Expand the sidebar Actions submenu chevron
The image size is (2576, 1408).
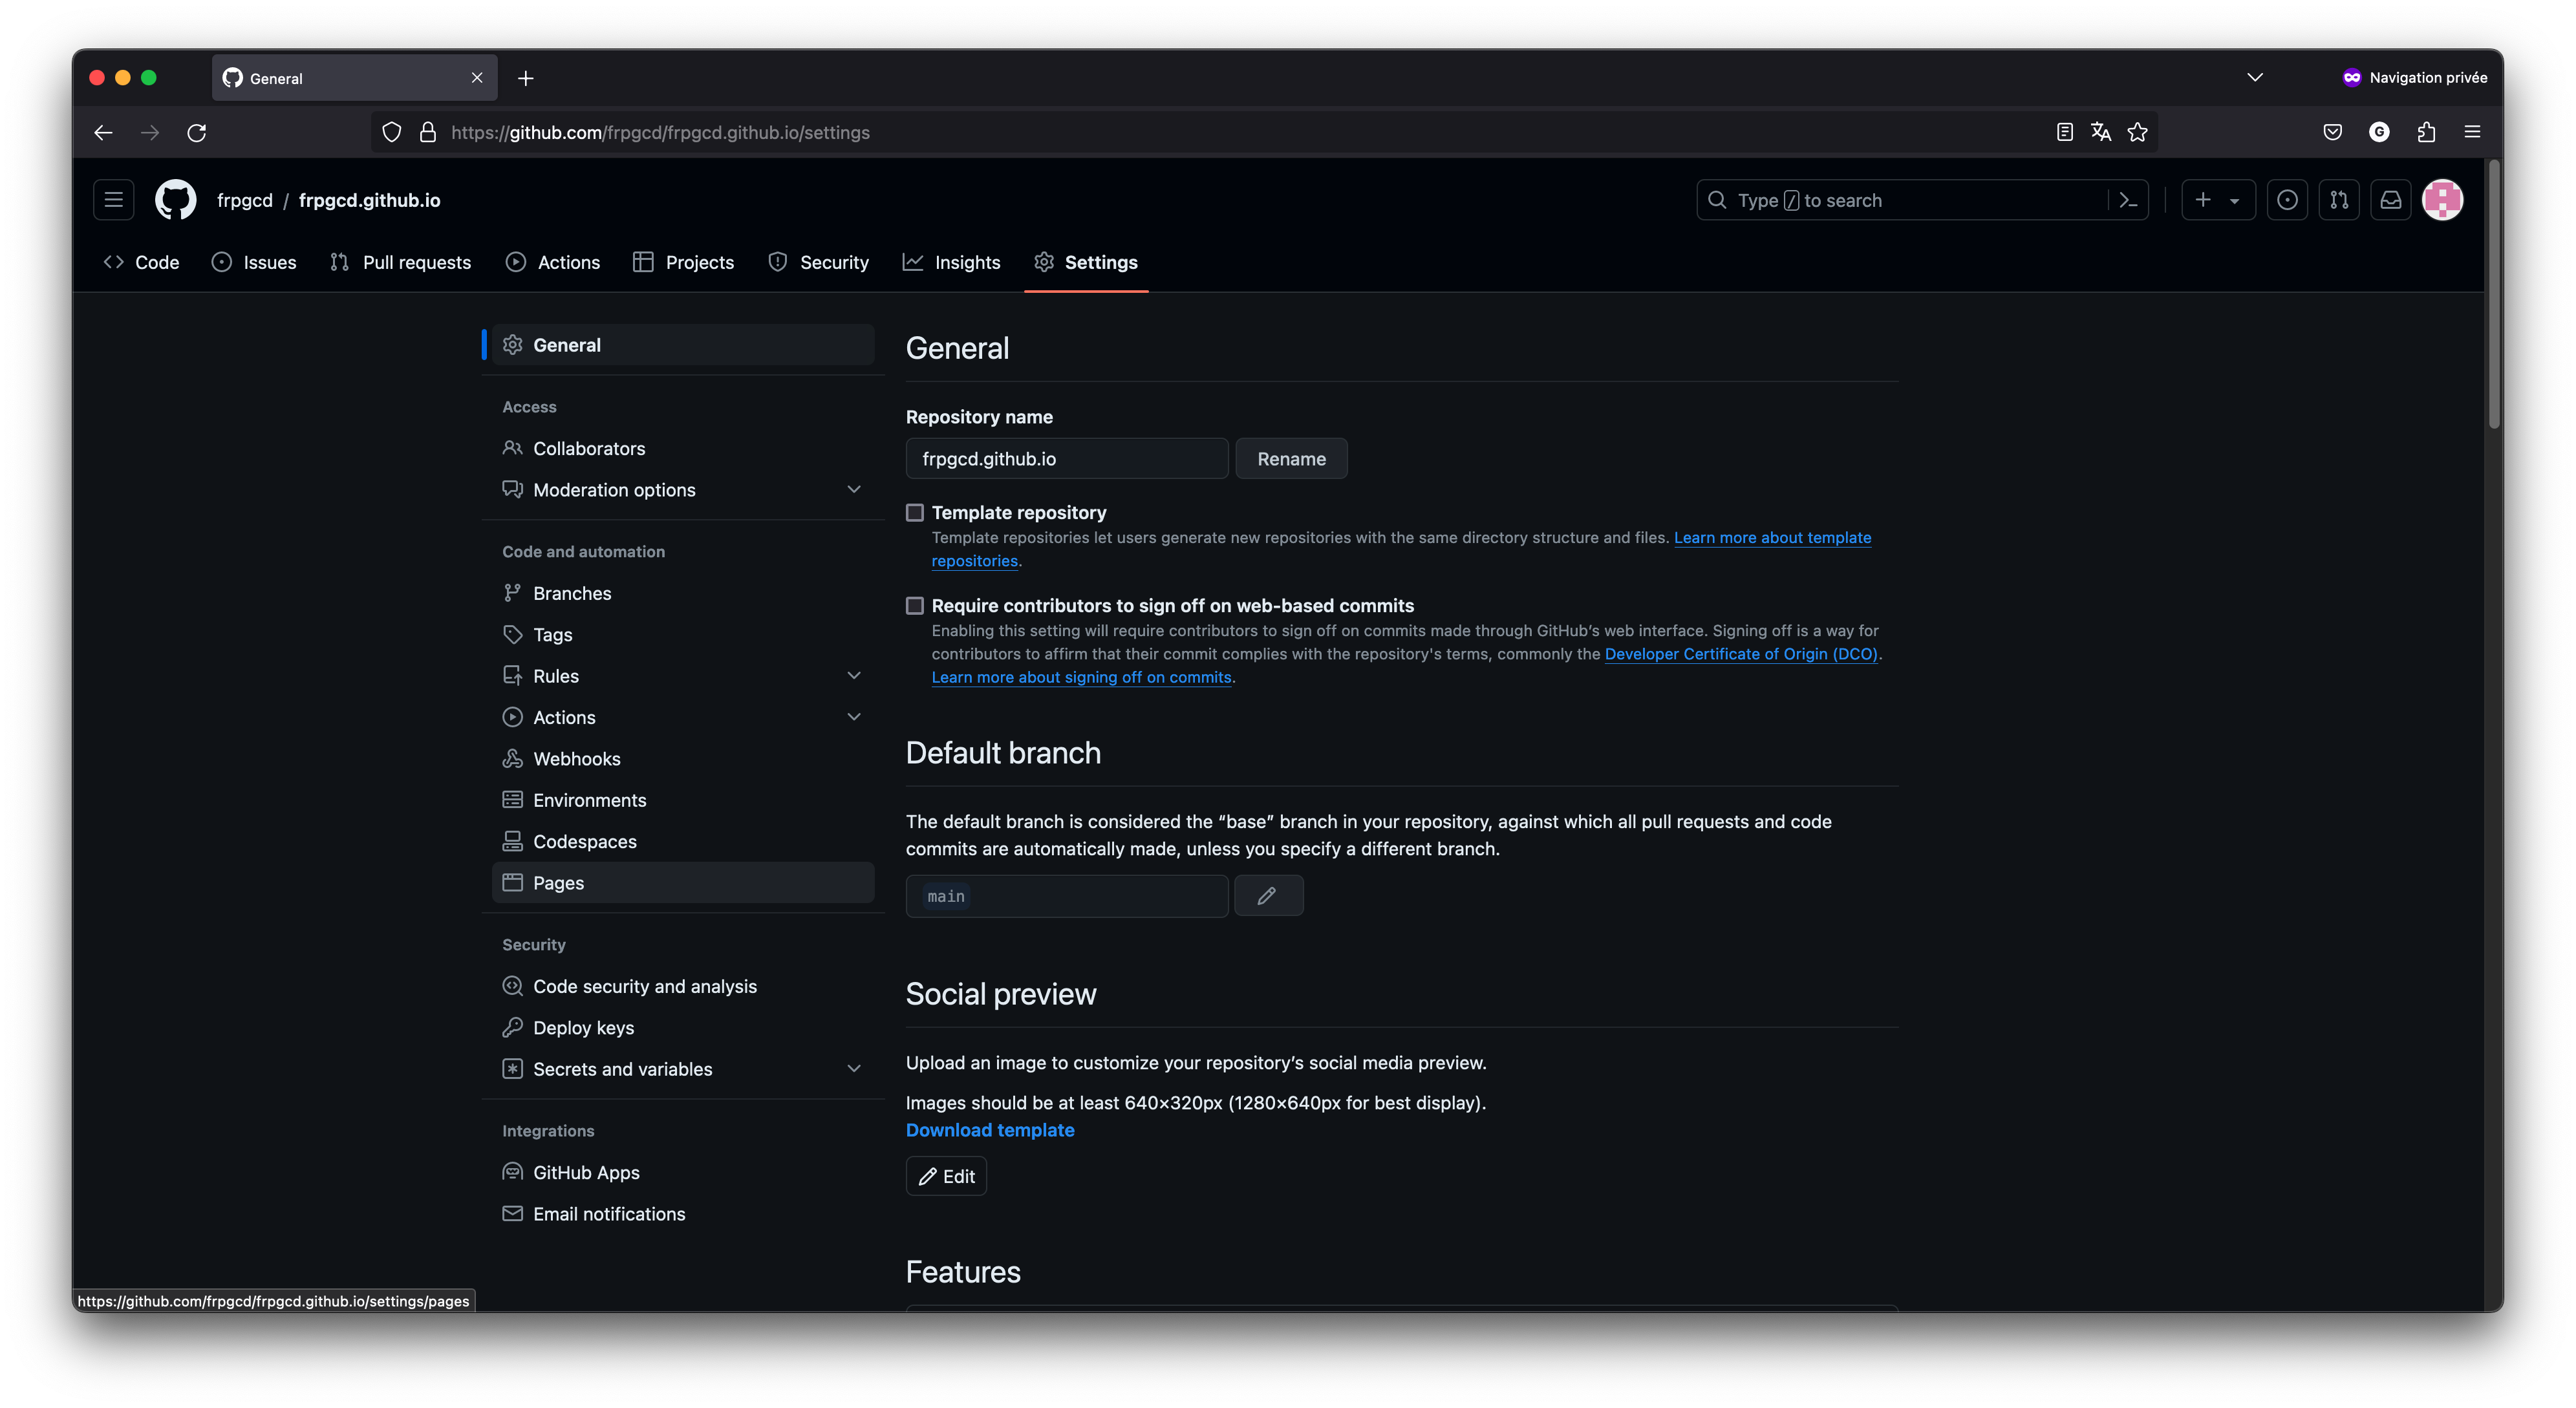(x=853, y=717)
